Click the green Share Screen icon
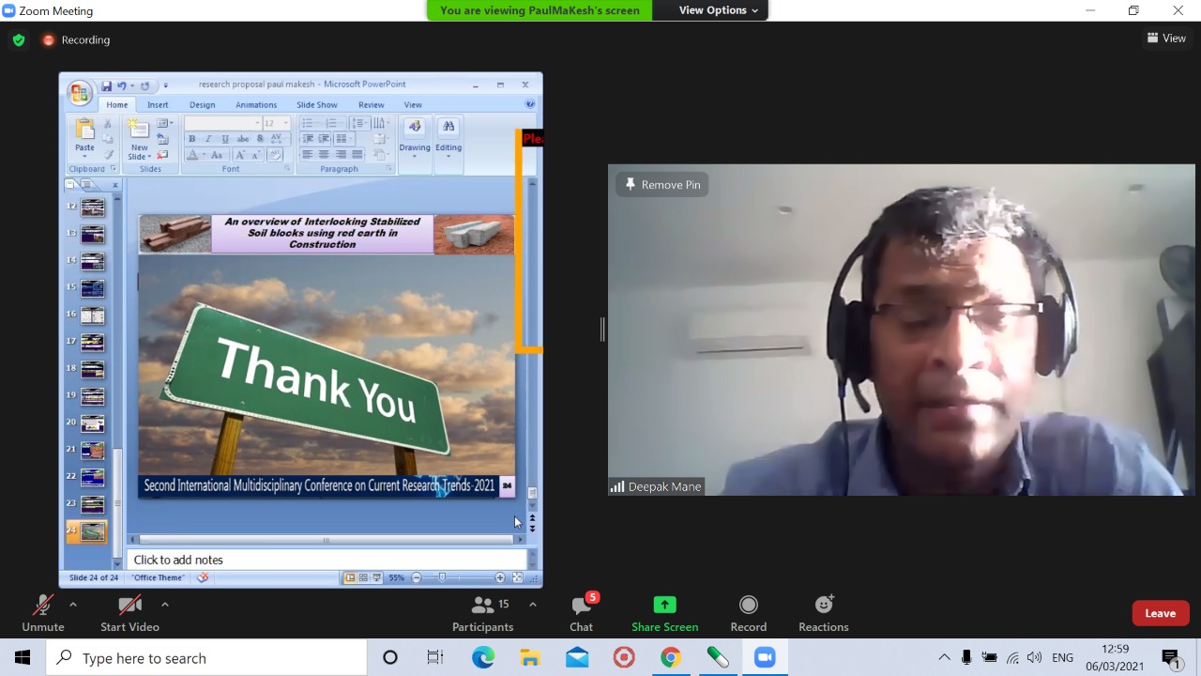This screenshot has height=676, width=1201. pos(664,606)
